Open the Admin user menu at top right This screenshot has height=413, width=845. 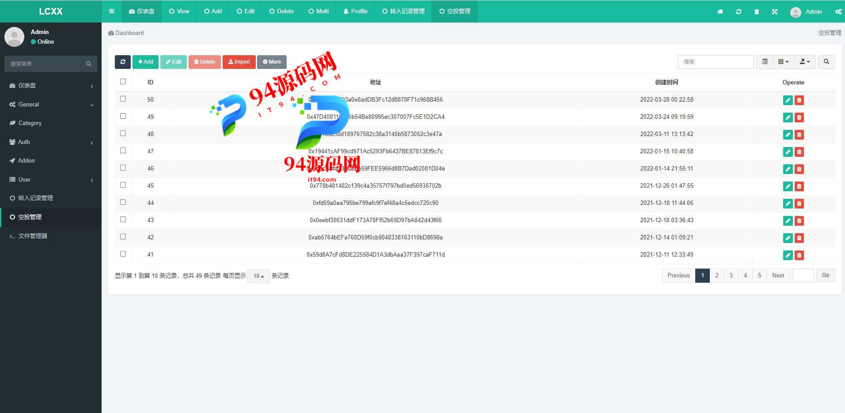tap(806, 11)
